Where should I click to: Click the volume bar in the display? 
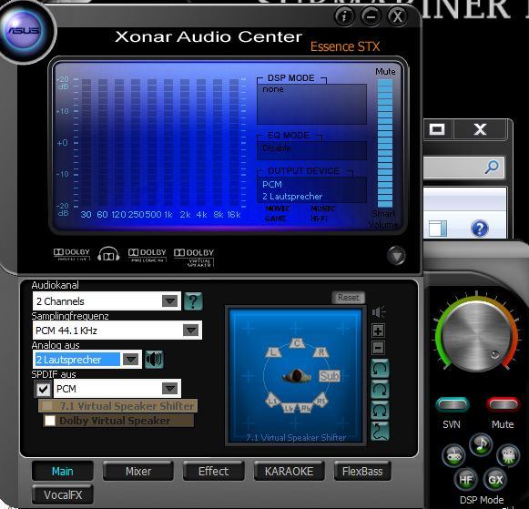click(385, 143)
